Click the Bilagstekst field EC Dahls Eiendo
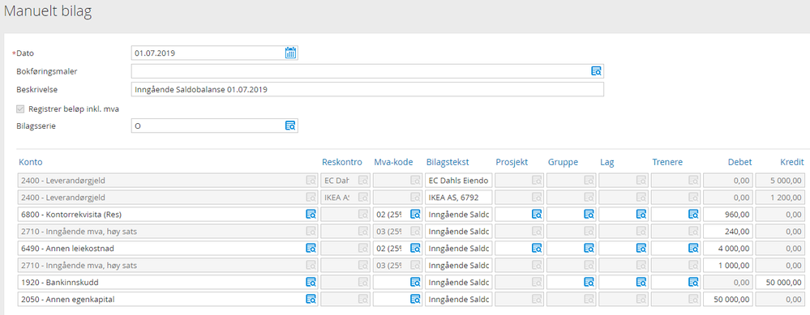This screenshot has width=810, height=315. click(x=459, y=181)
